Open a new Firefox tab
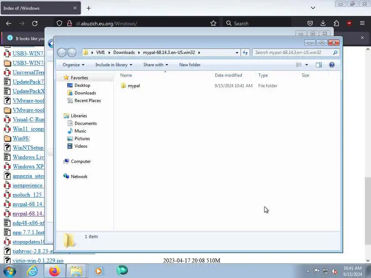This screenshot has width=371, height=278. [x=88, y=8]
